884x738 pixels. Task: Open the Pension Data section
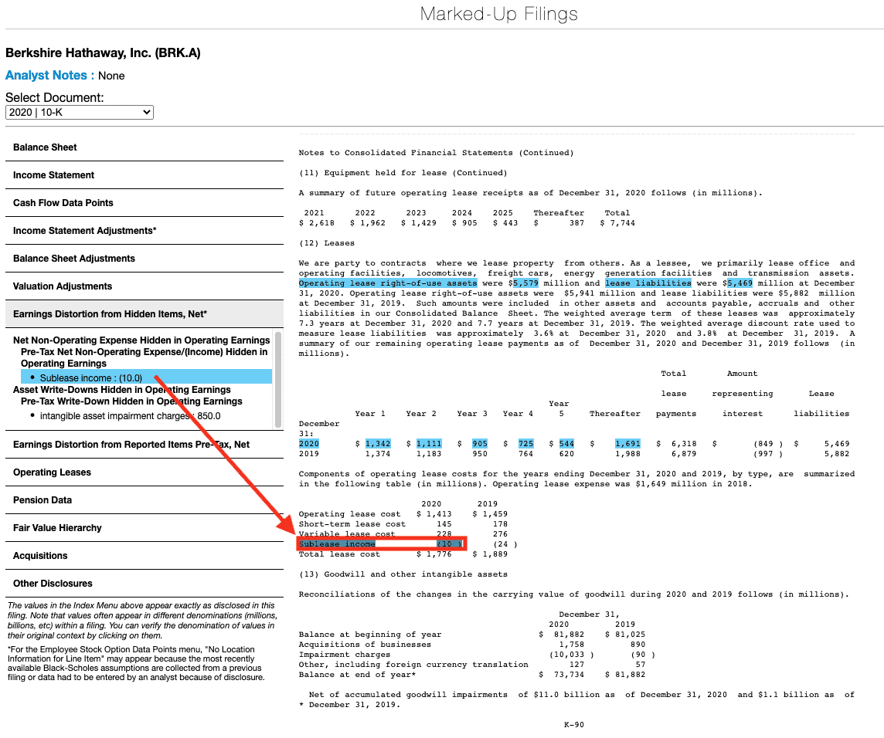(x=144, y=500)
